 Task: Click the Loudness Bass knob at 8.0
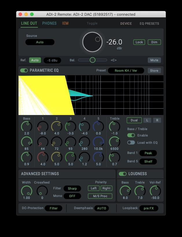125,191
